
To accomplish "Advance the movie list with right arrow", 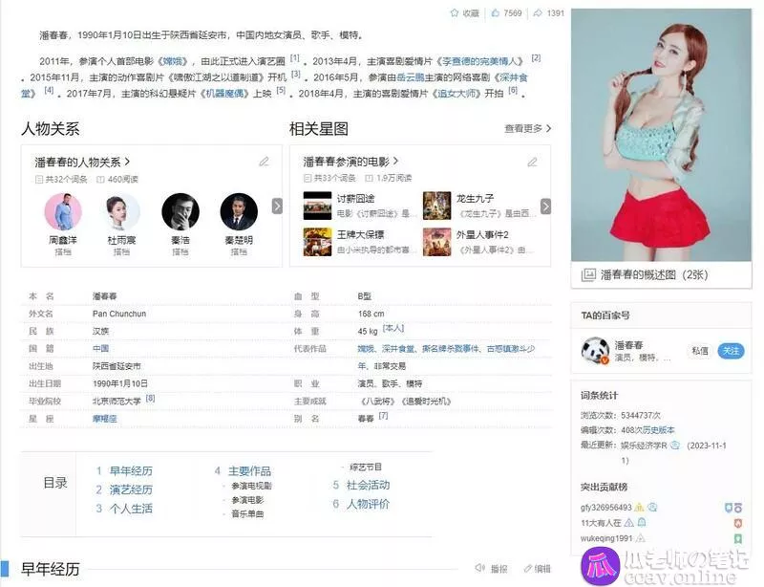I will click(545, 206).
